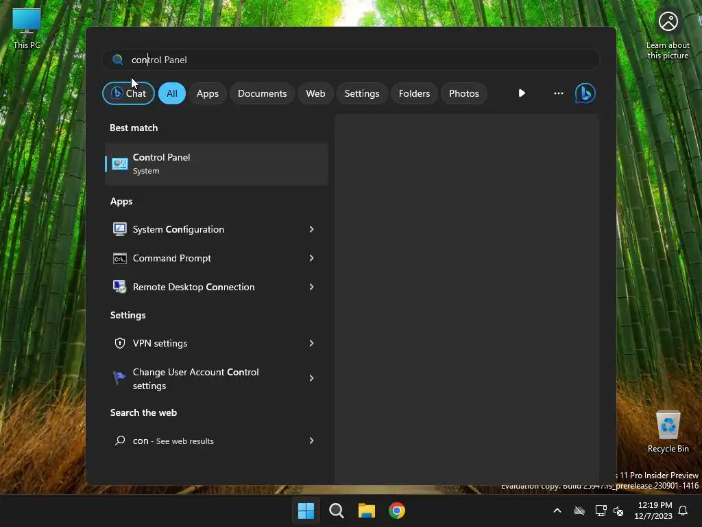Open the notification bell icon

pyautogui.click(x=683, y=511)
